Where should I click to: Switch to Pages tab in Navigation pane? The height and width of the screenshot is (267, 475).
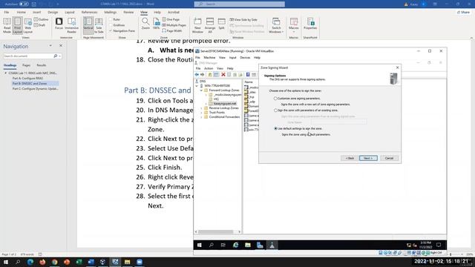click(26, 65)
